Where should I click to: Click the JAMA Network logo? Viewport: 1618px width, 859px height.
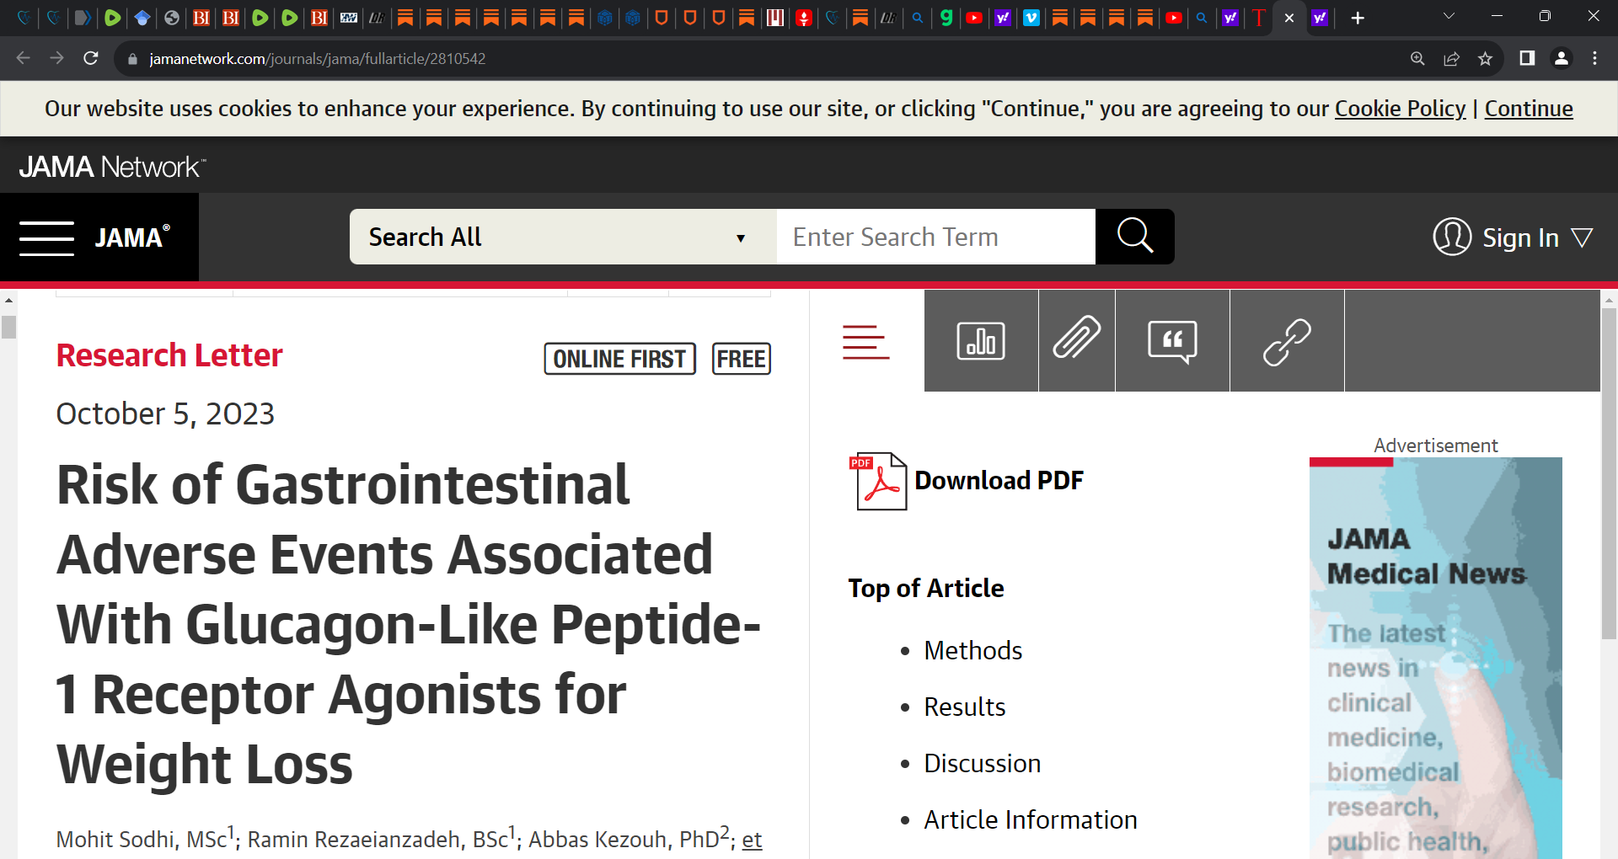tap(112, 167)
